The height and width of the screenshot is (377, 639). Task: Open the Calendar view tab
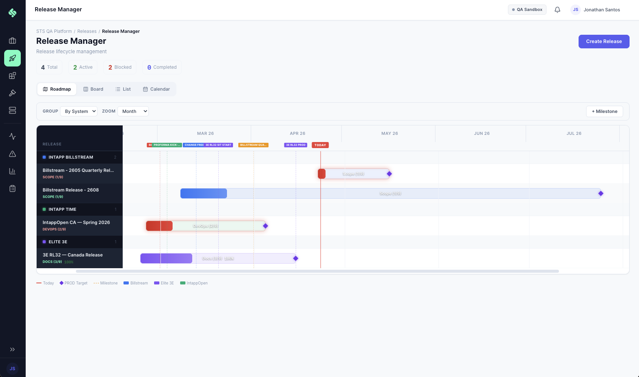tap(156, 89)
